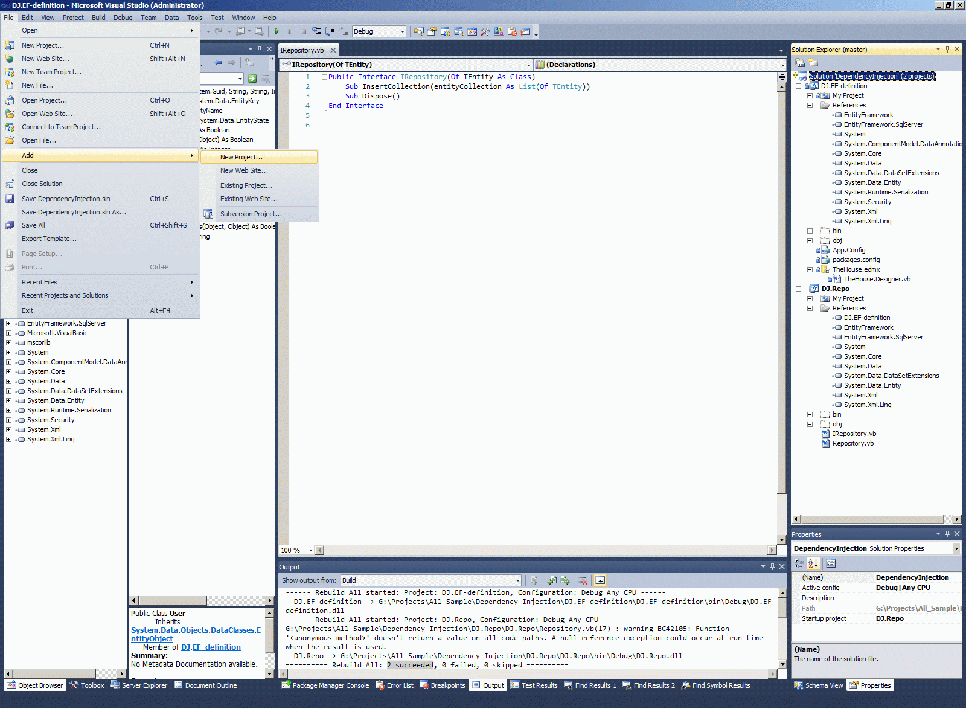Click the Find Results 1 tab icon
This screenshot has width=966, height=709.
[x=568, y=685]
